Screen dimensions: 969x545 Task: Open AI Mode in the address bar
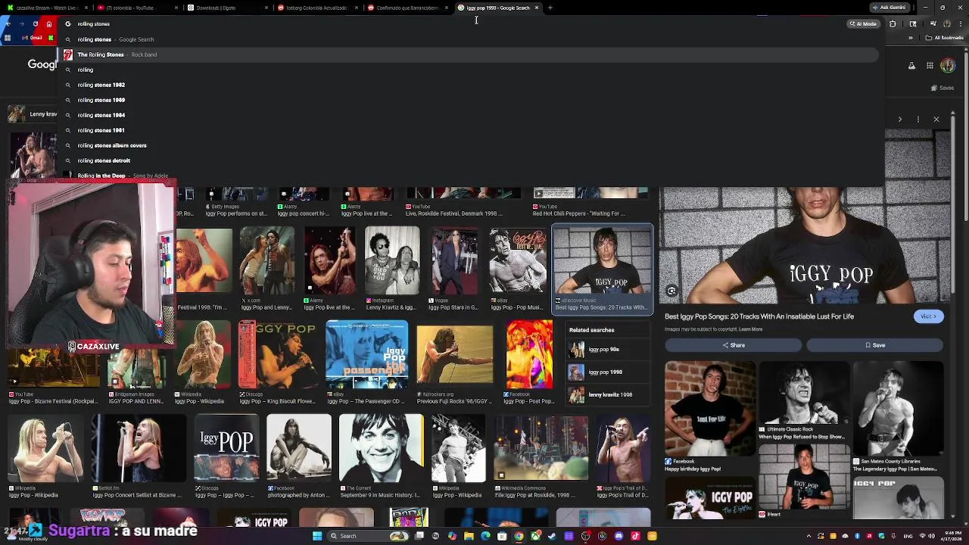(x=864, y=23)
